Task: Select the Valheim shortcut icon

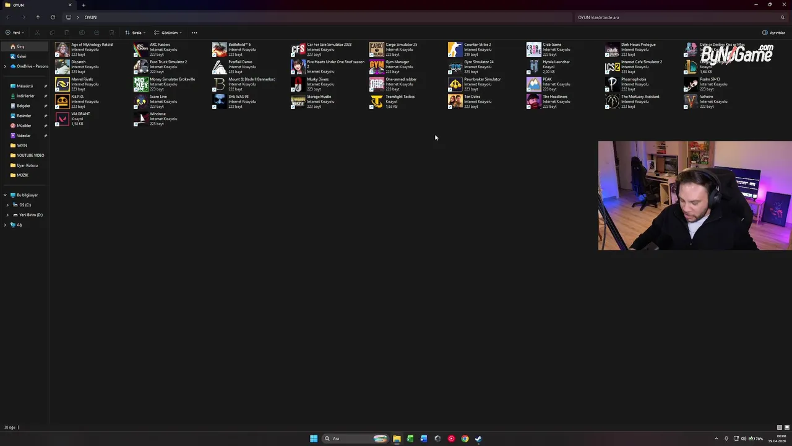Action: pos(691,102)
